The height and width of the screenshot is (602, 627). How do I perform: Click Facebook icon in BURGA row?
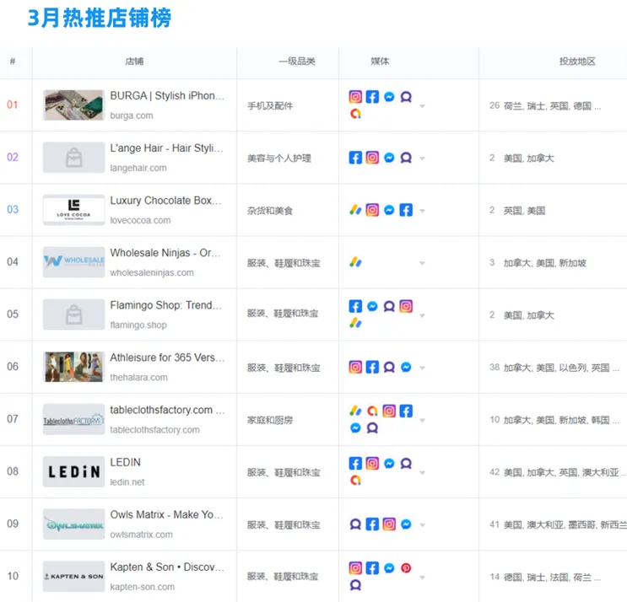[372, 97]
